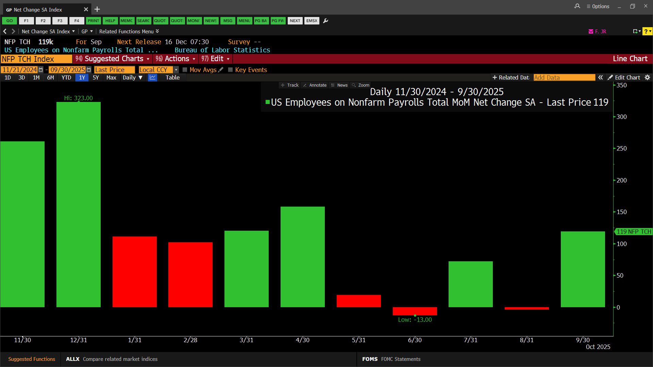
Task: Enable the Mov Avgs checkbox
Action: click(185, 70)
